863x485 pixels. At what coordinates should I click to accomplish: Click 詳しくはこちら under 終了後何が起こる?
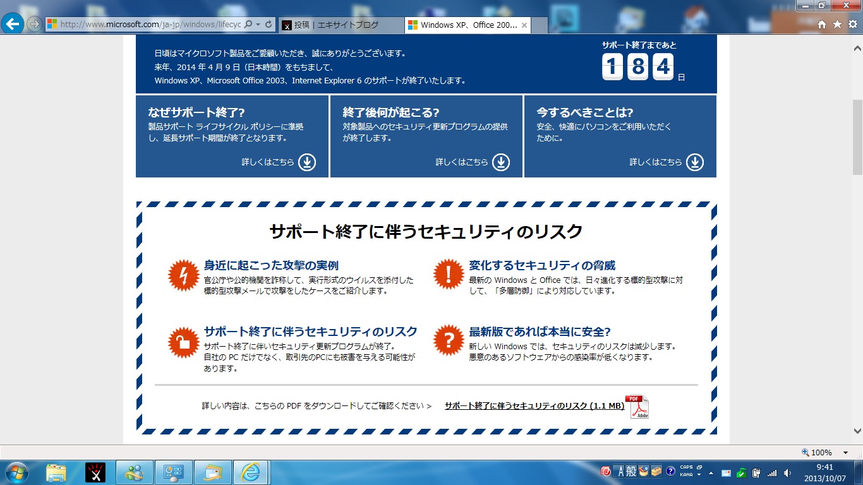(462, 162)
